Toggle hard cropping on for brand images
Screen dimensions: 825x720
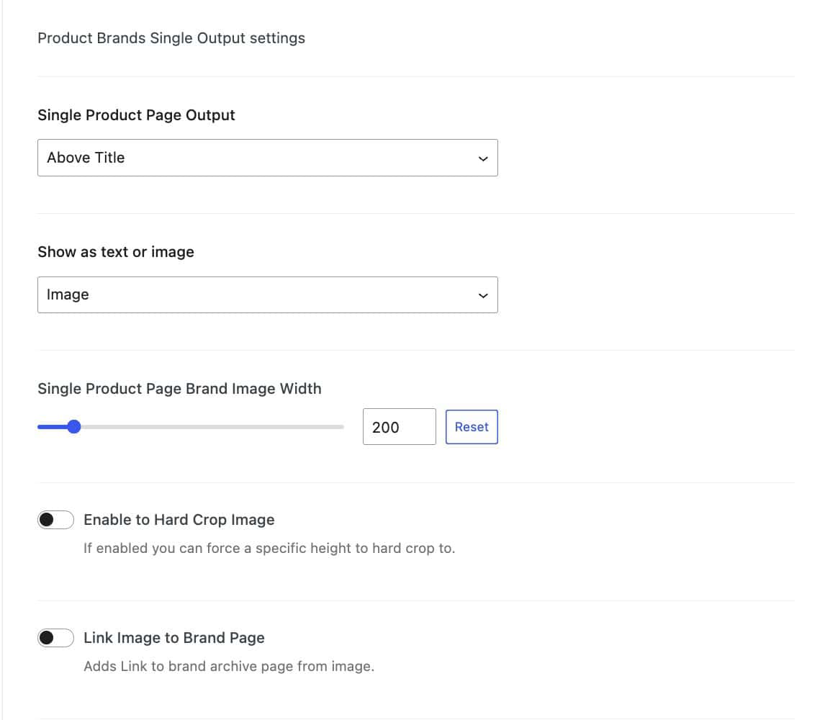tap(55, 519)
